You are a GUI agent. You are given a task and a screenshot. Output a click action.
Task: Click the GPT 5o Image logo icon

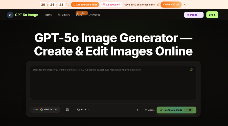(x=10, y=15)
